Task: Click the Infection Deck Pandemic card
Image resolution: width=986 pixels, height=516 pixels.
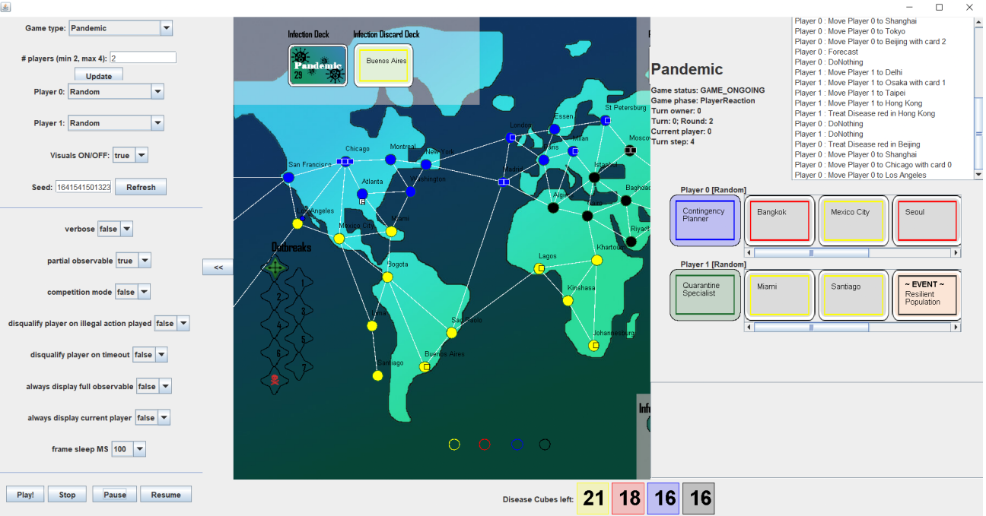Action: [x=318, y=65]
